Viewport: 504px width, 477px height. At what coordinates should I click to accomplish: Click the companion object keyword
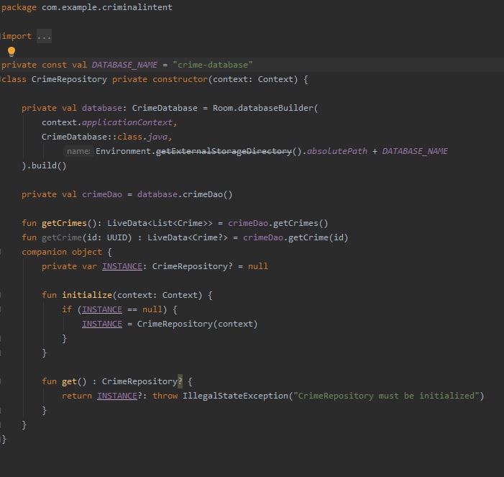point(62,252)
